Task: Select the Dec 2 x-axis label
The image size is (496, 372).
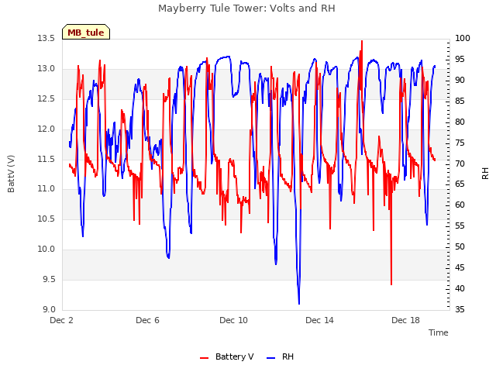Action: point(61,320)
